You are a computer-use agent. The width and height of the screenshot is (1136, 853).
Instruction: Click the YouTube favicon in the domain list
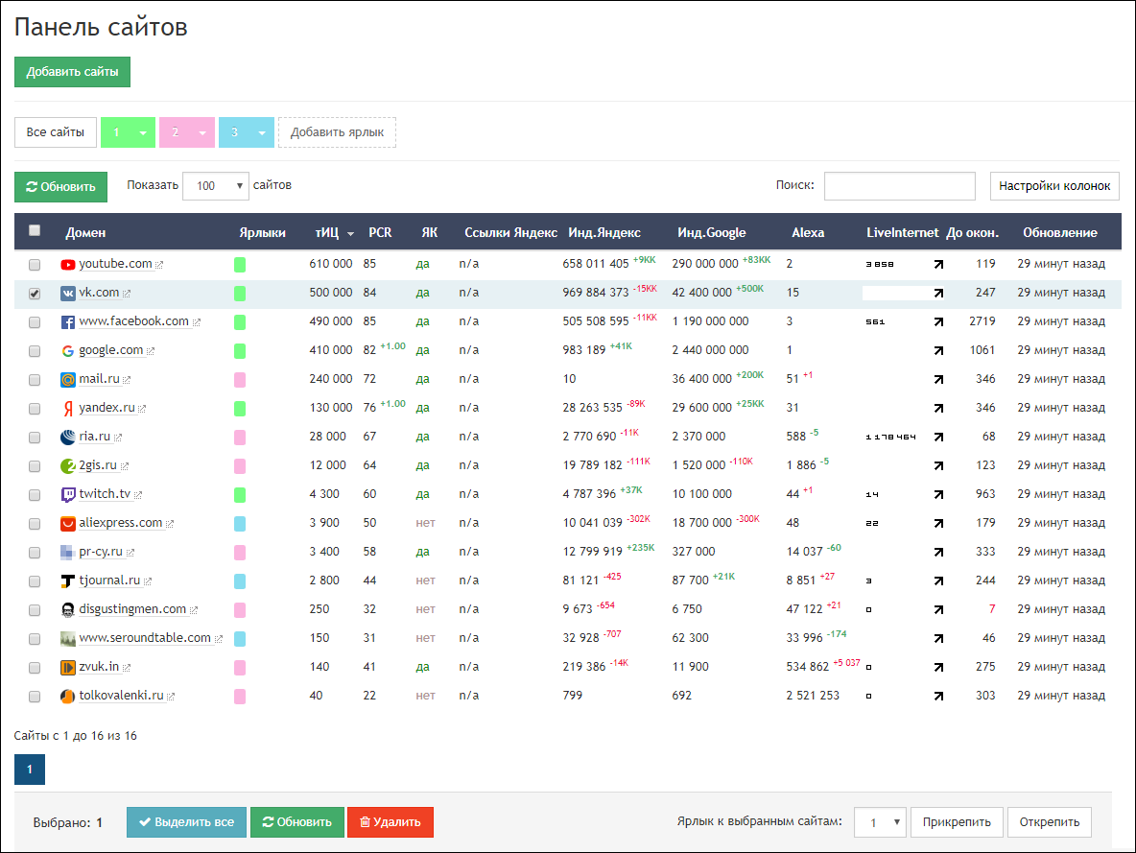tap(68, 264)
